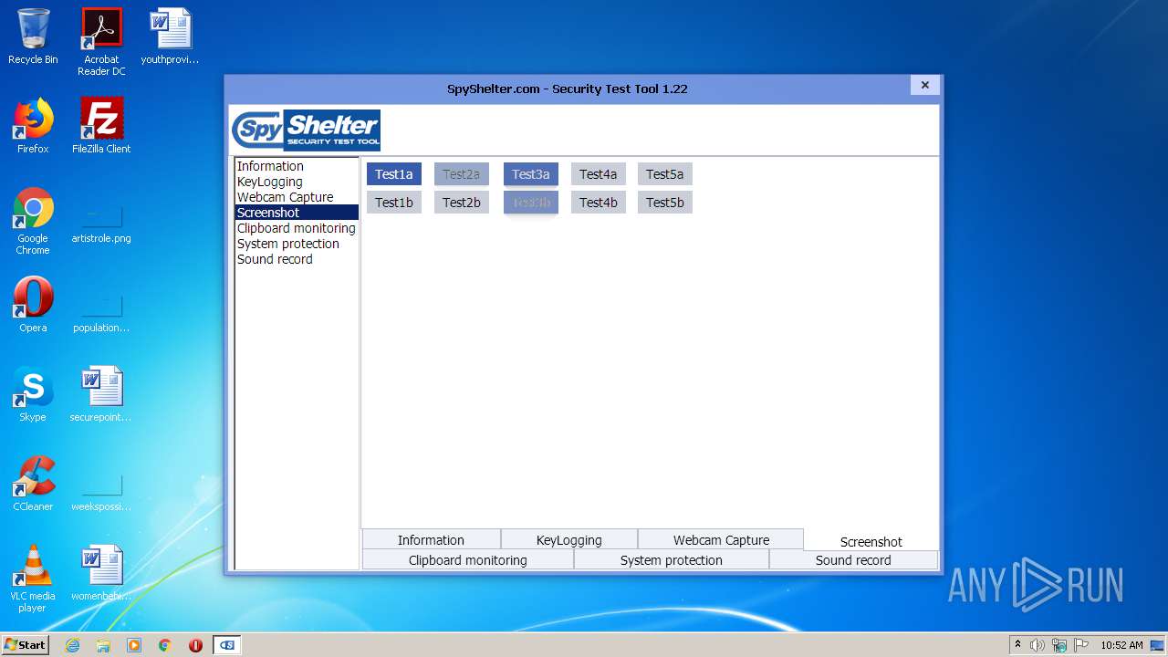The width and height of the screenshot is (1168, 657).
Task: Close the SpyShelter Security Test Tool window
Action: pyautogui.click(x=924, y=85)
